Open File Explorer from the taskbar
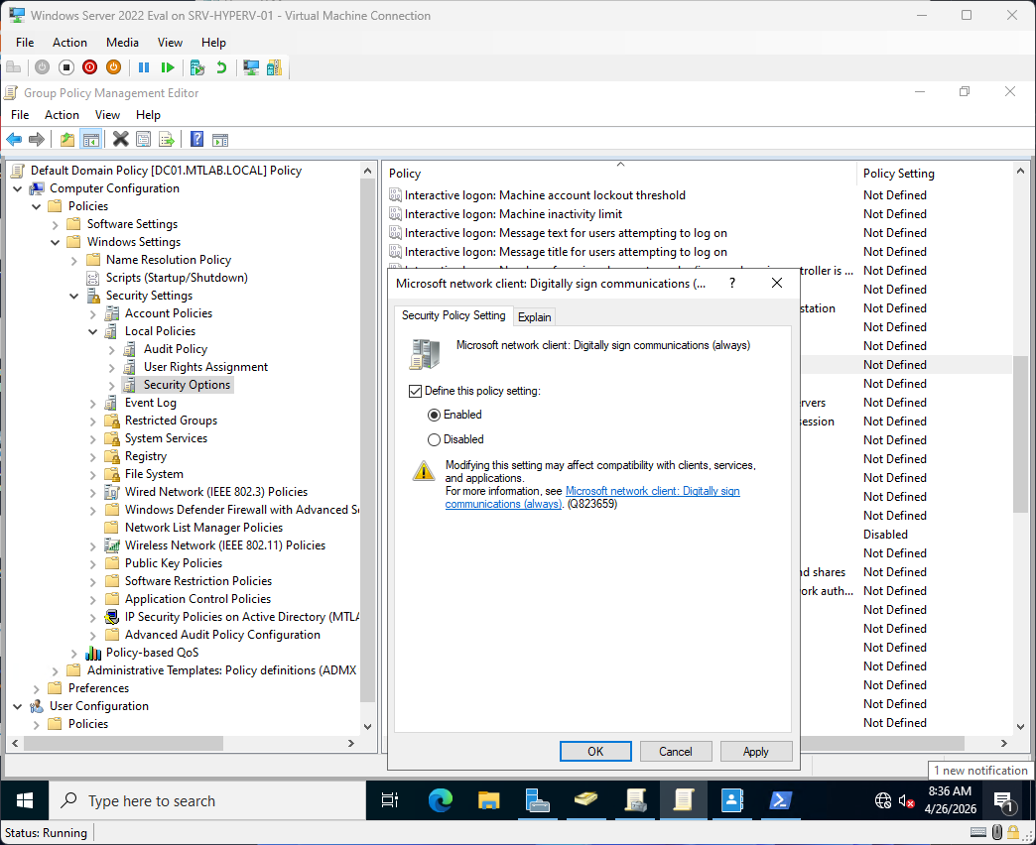1036x845 pixels. pos(489,800)
